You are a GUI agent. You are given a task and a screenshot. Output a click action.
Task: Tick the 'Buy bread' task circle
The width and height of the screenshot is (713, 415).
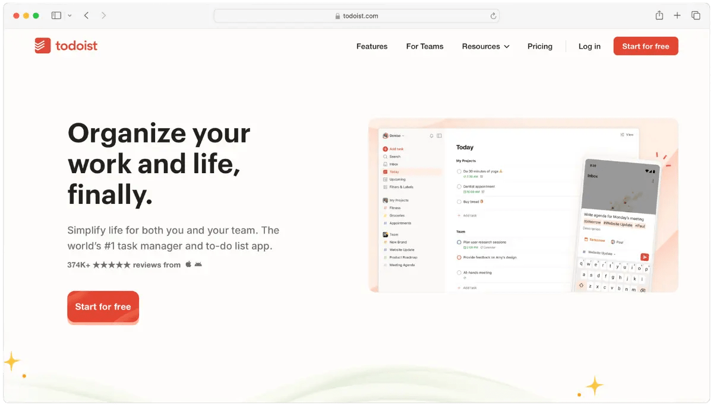point(459,202)
